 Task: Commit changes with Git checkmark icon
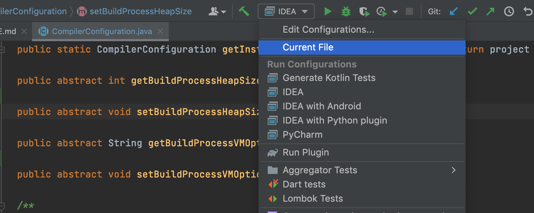point(472,12)
